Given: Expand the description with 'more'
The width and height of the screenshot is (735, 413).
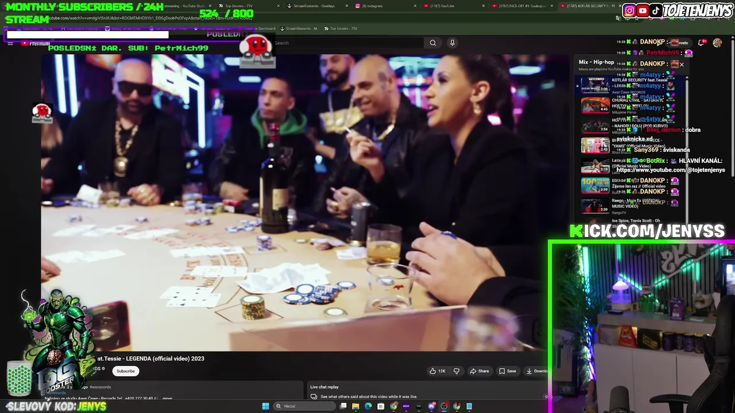Looking at the screenshot, I should click(x=167, y=398).
